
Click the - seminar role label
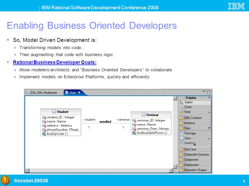pyautogui.click(x=123, y=120)
